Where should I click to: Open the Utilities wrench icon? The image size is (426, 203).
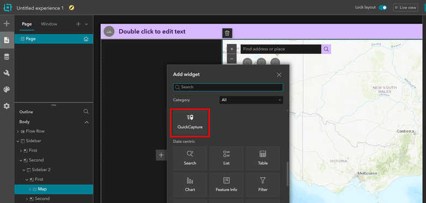7,73
